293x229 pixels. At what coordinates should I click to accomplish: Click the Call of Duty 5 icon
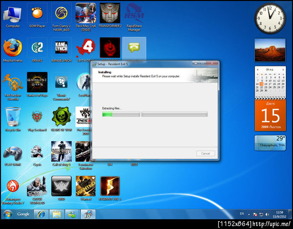pyautogui.click(x=62, y=154)
